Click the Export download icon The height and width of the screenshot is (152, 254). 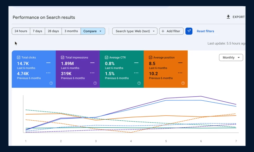pyautogui.click(x=228, y=17)
